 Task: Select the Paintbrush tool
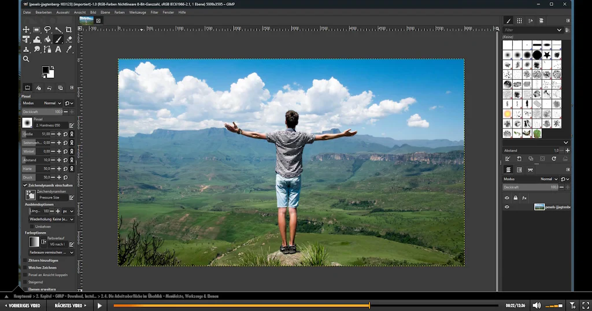pyautogui.click(x=58, y=39)
